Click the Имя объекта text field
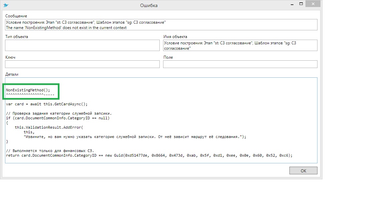The image size is (385, 216). (x=240, y=45)
